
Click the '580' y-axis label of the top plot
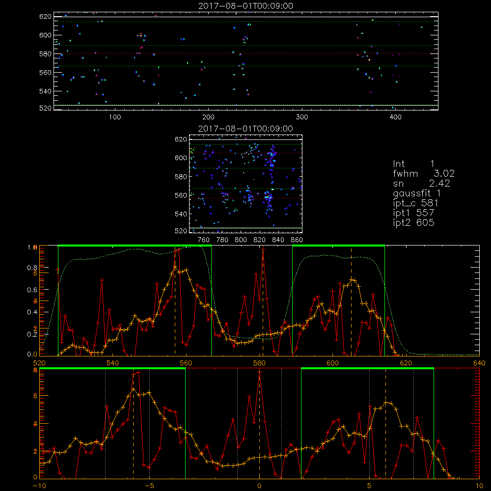(45, 54)
